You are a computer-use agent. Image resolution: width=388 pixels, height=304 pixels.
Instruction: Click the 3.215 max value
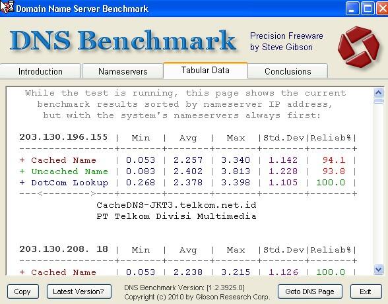[x=236, y=272]
